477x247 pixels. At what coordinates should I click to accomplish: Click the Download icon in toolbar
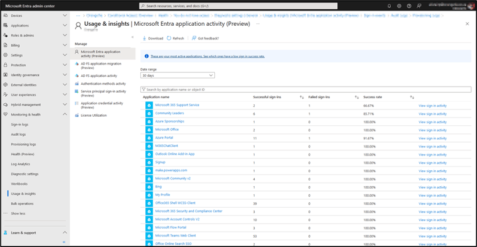[x=144, y=38]
